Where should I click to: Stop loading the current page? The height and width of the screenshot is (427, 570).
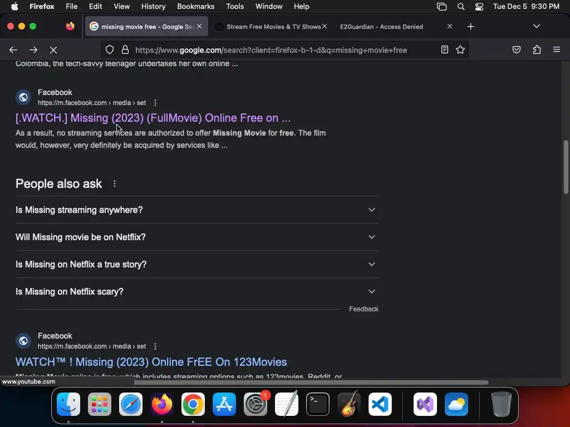(53, 49)
